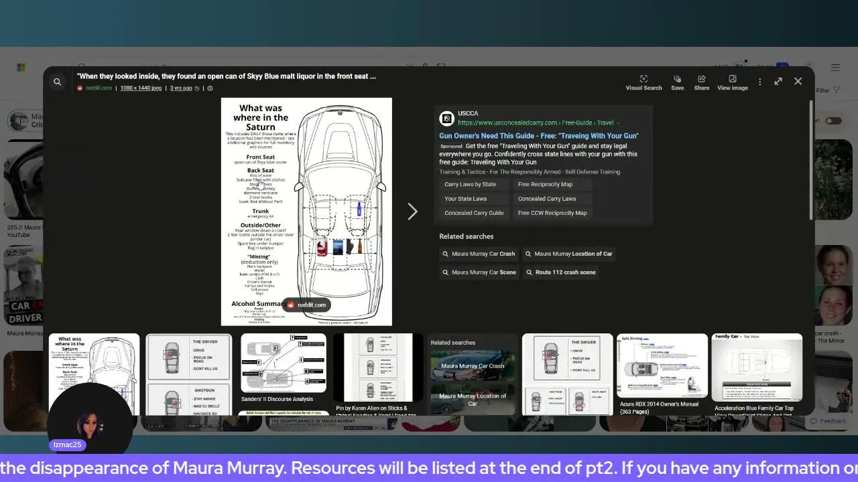Image resolution: width=858 pixels, height=482 pixels.
Task: Open the three-dot more options menu
Action: tap(759, 82)
